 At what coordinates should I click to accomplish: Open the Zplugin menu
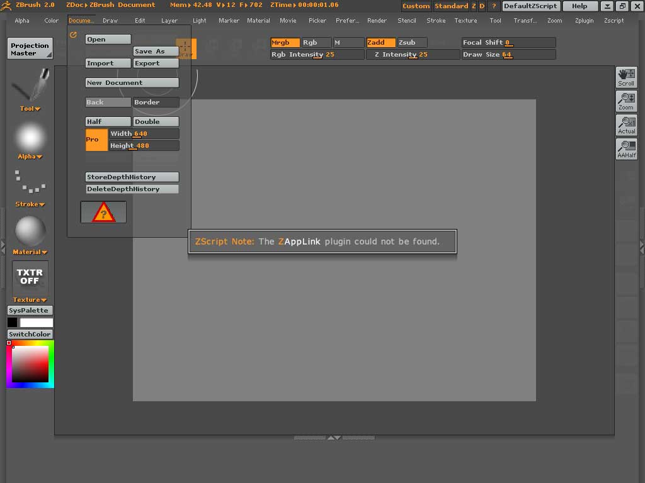pos(584,21)
